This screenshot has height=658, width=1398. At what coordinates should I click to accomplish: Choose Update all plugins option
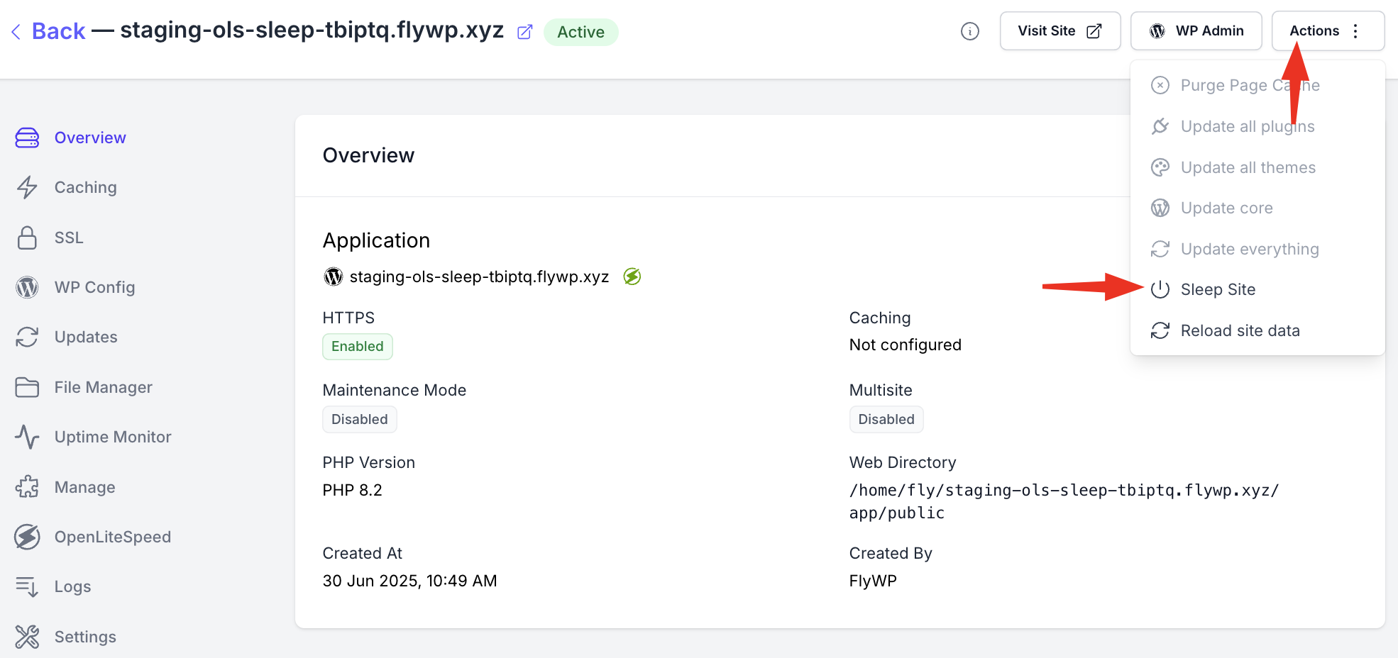click(1257, 126)
